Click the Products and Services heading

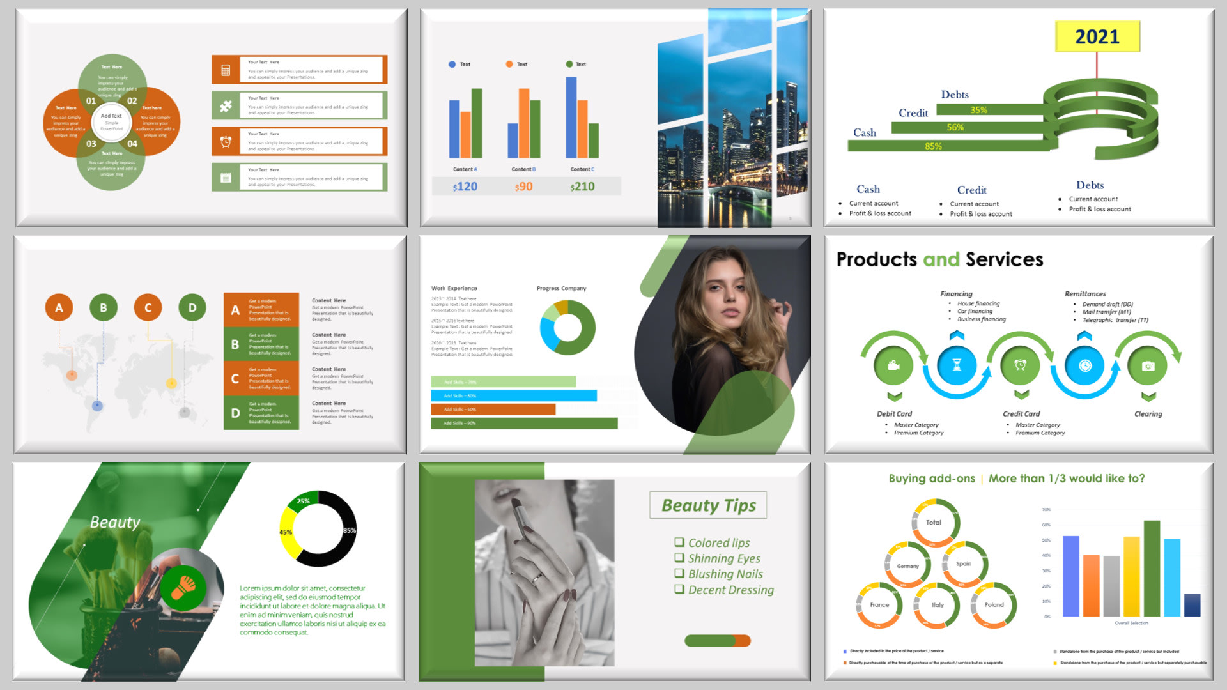point(939,259)
